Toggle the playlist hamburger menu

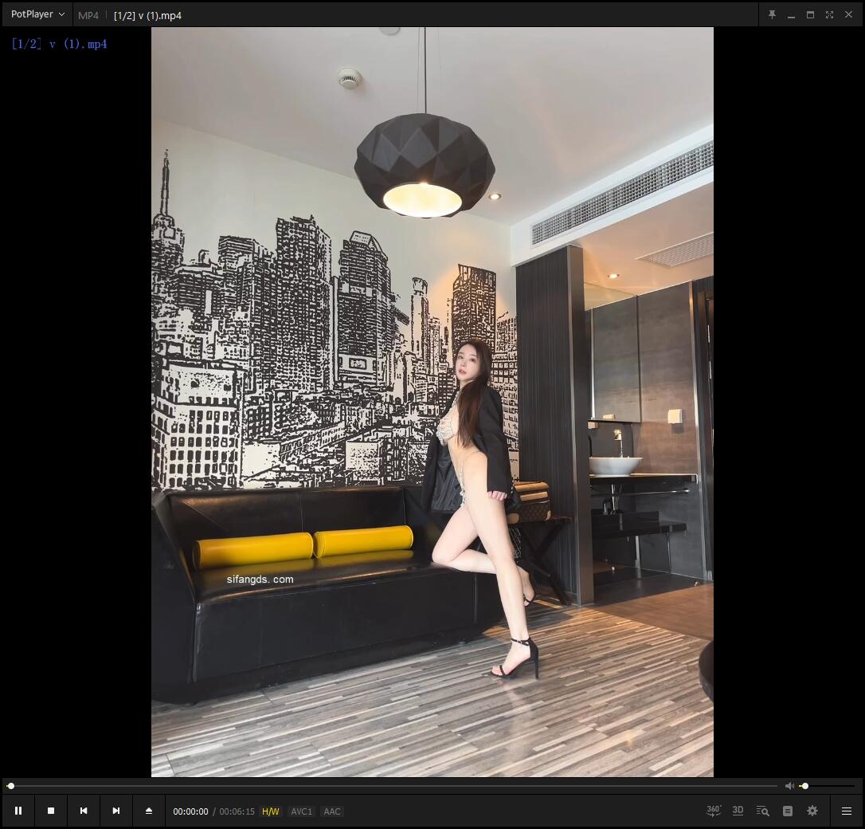[846, 811]
